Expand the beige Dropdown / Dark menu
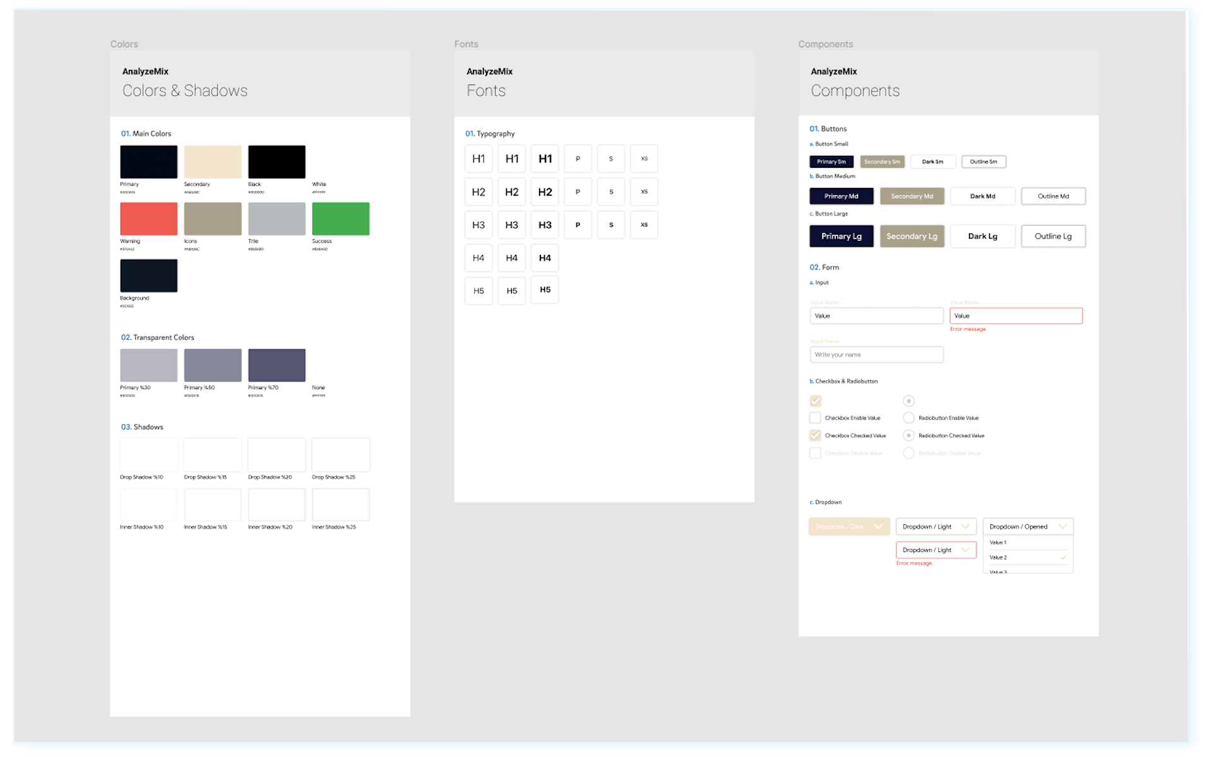1212x757 pixels. point(848,526)
